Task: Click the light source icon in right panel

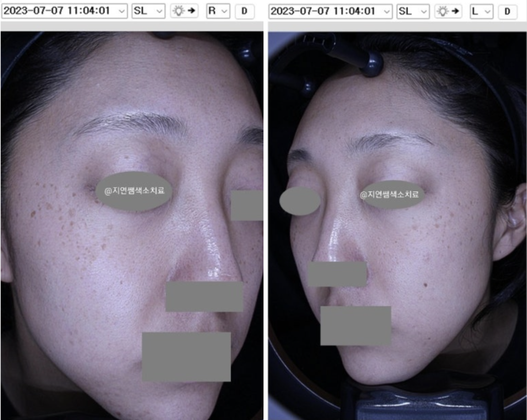Action: click(x=448, y=11)
